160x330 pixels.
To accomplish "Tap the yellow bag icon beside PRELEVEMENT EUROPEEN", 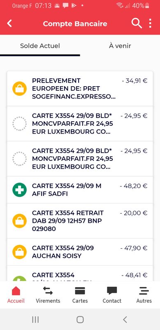I will click(x=19, y=89).
